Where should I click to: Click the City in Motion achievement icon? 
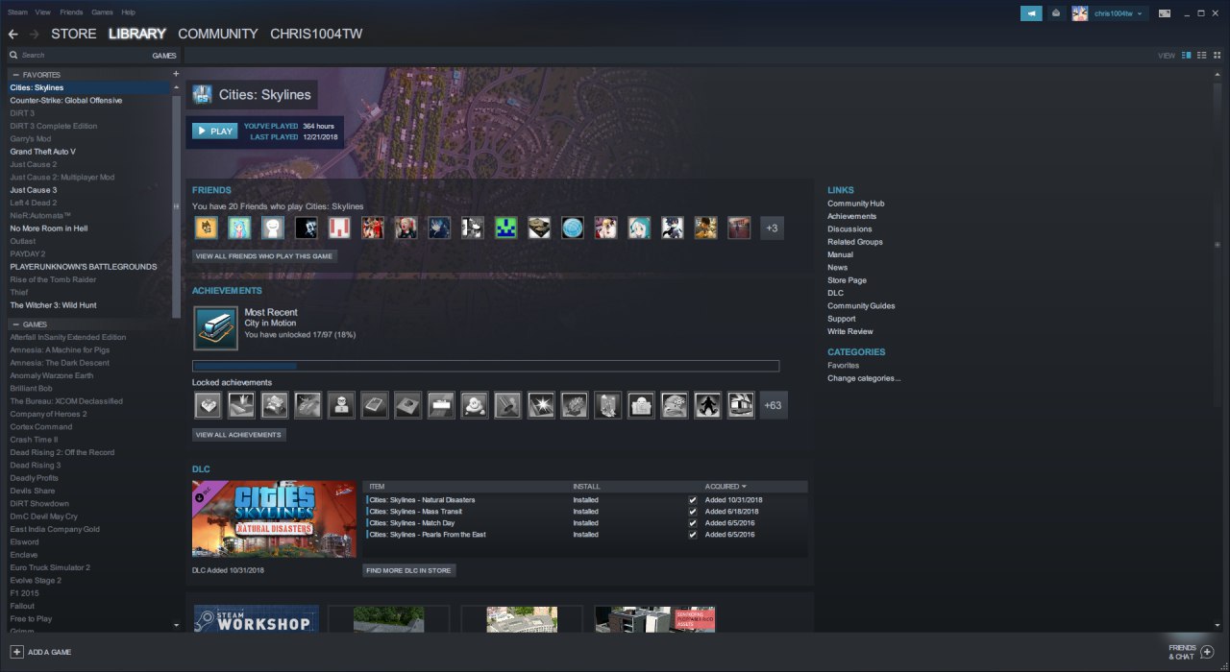click(x=216, y=328)
